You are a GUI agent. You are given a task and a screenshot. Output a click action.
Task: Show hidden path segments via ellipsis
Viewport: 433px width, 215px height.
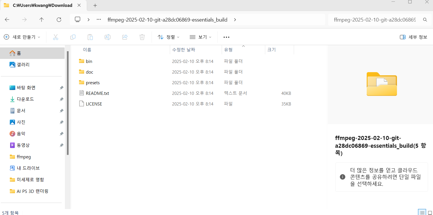pyautogui.click(x=99, y=20)
